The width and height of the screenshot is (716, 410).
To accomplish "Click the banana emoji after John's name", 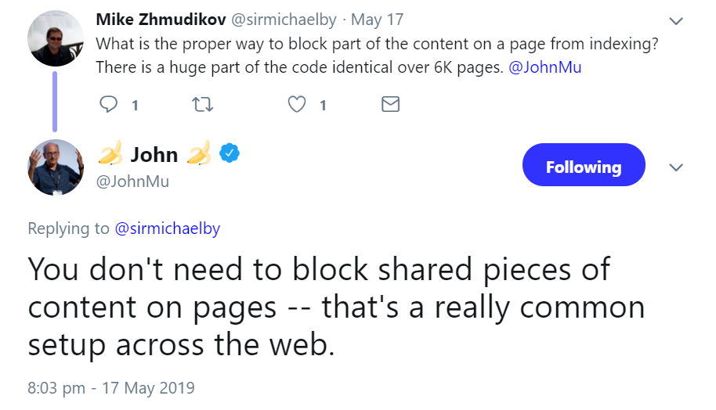I will pyautogui.click(x=199, y=154).
